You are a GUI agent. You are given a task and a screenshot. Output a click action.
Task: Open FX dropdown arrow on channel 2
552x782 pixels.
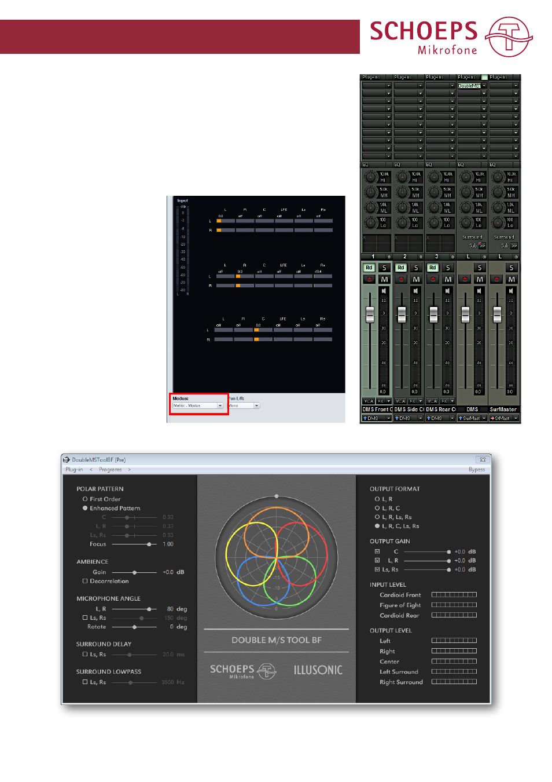pos(421,401)
